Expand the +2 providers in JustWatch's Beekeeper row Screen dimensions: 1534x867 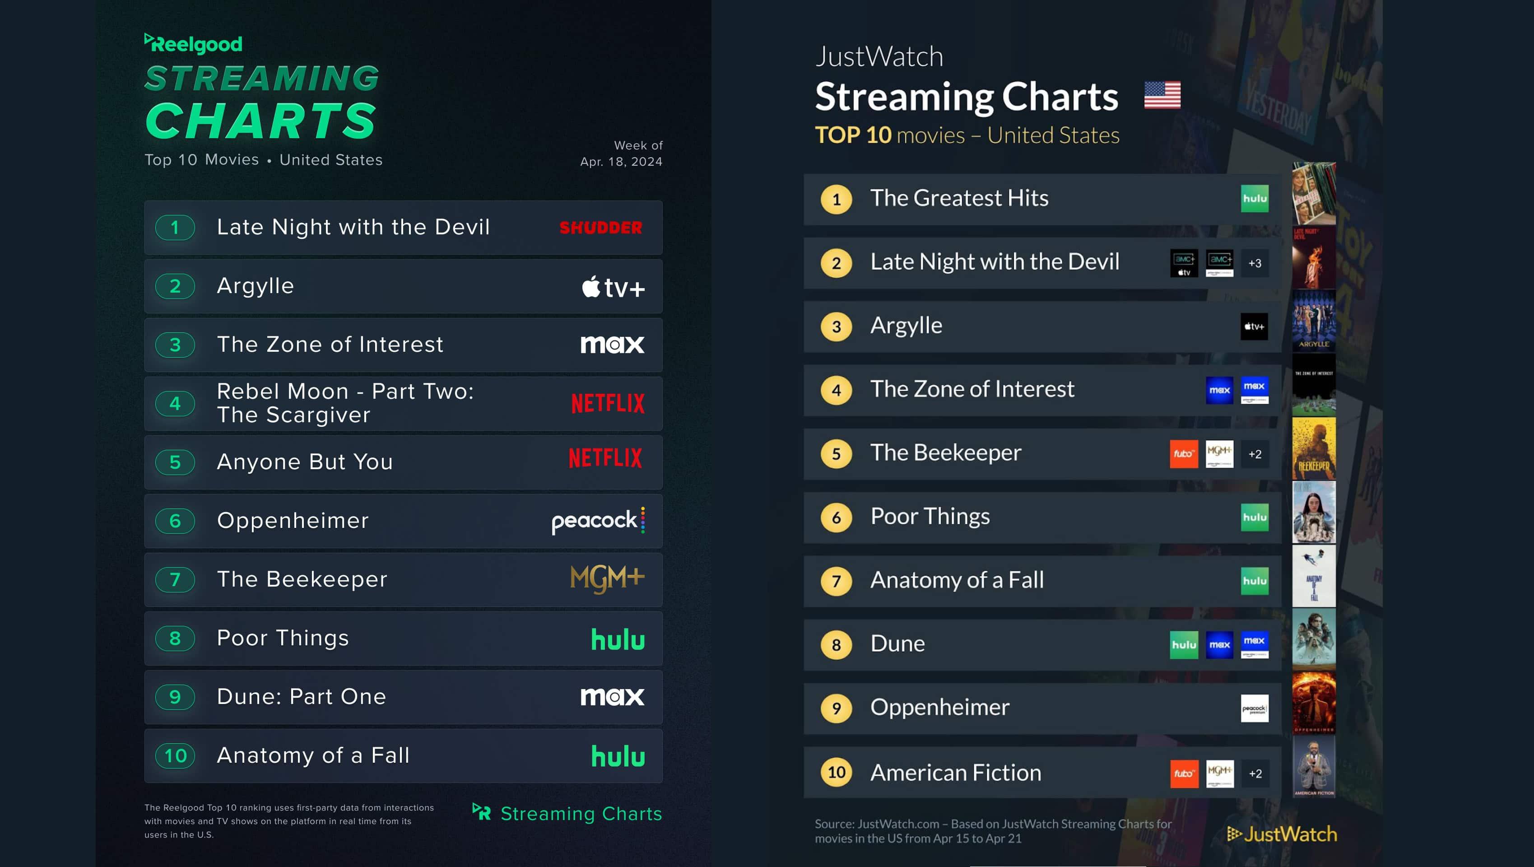[1254, 454]
